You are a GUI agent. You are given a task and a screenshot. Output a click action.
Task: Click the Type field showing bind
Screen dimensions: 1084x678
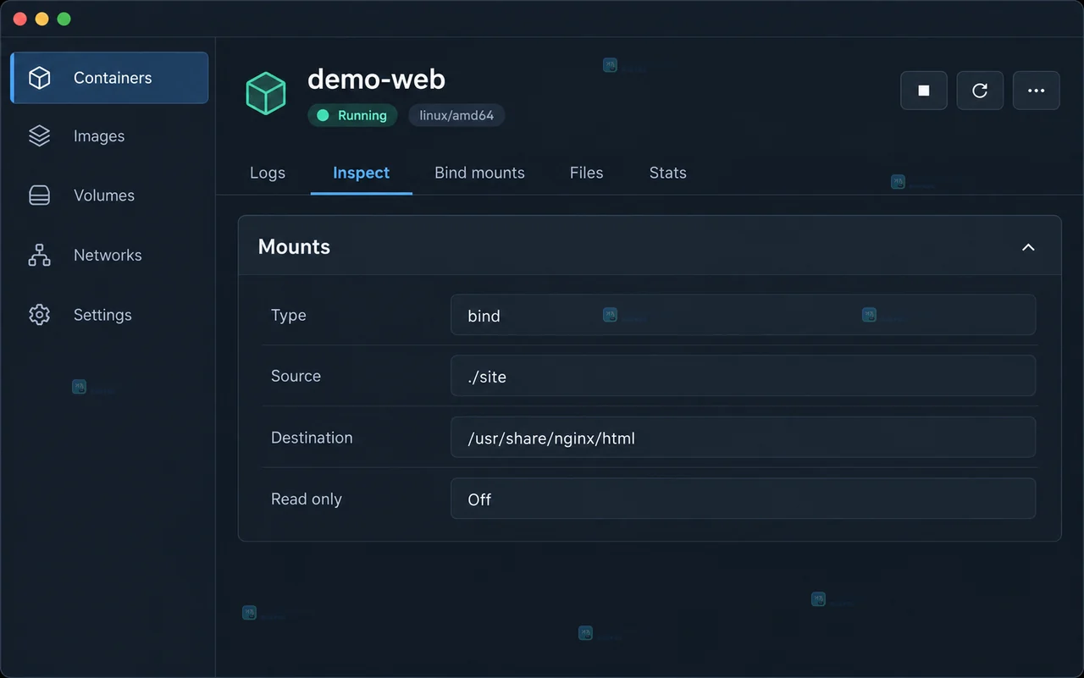[x=743, y=315]
